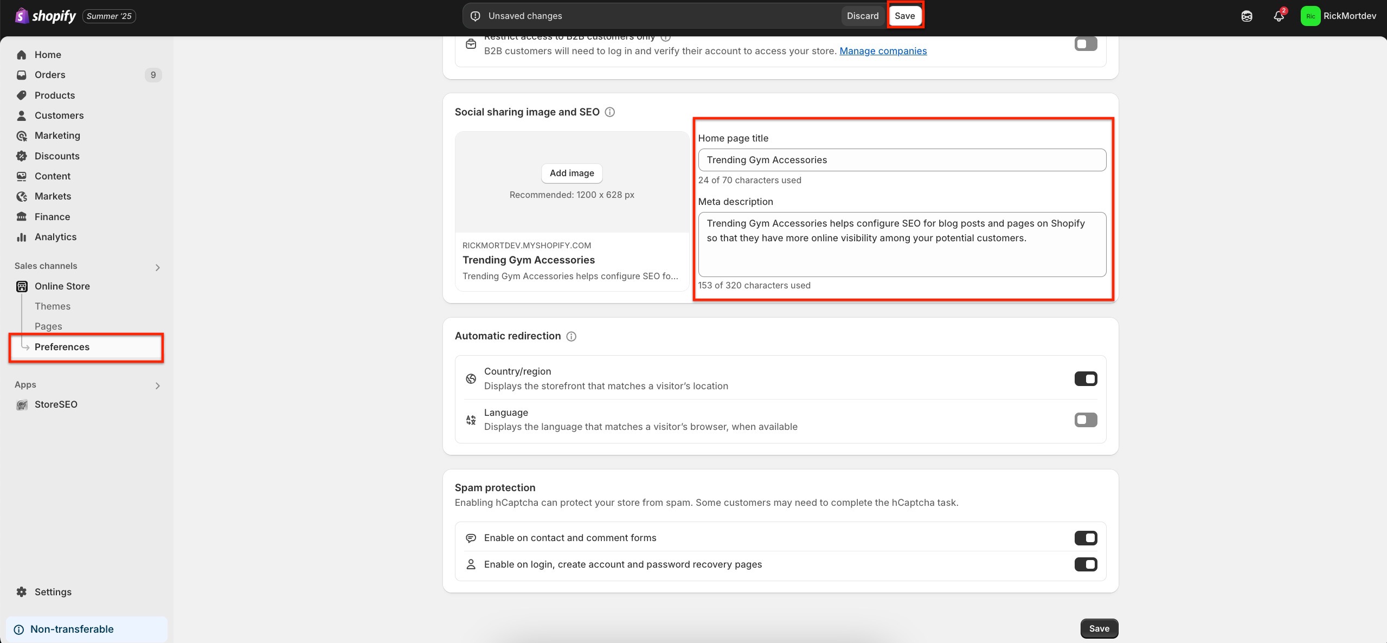Viewport: 1387px width, 643px height.
Task: Expand the Apps section
Action: 157,385
